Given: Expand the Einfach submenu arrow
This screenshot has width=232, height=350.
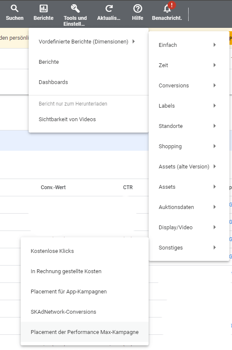Looking at the screenshot, I should pos(215,45).
